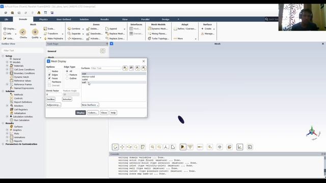Click Turbo Topology in ribbon
Image resolution: width=326 pixels, height=183 pixels.
[158, 39]
